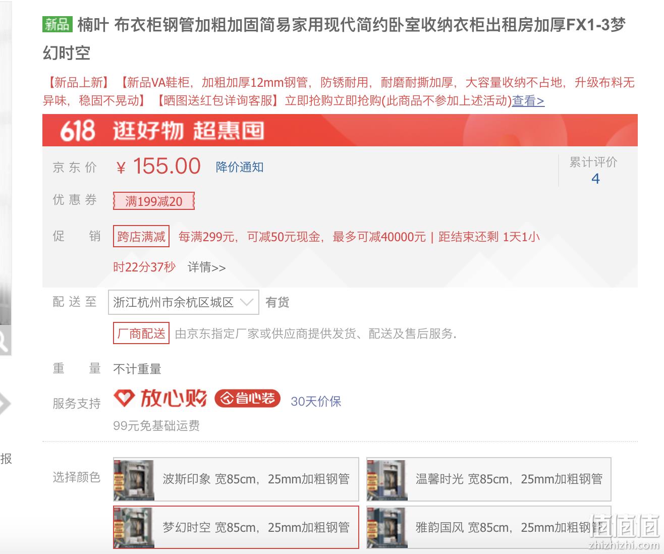
Task: Click the 波斯印象 wardrobe thumbnail
Action: pos(134,479)
